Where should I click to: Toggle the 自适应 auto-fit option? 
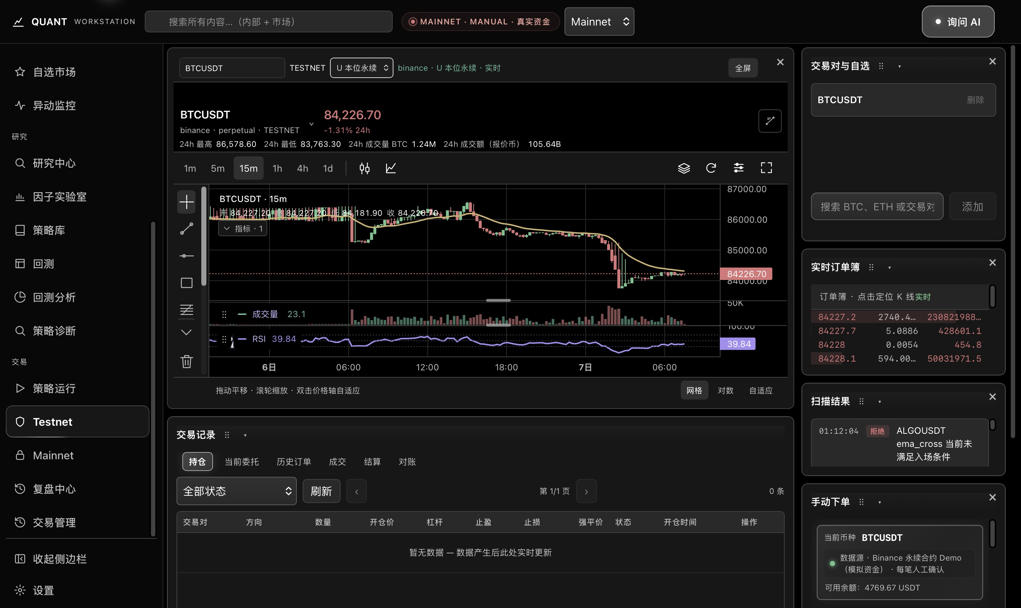761,390
